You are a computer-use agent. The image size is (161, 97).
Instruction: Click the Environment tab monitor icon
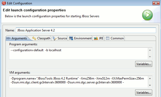(71, 38)
